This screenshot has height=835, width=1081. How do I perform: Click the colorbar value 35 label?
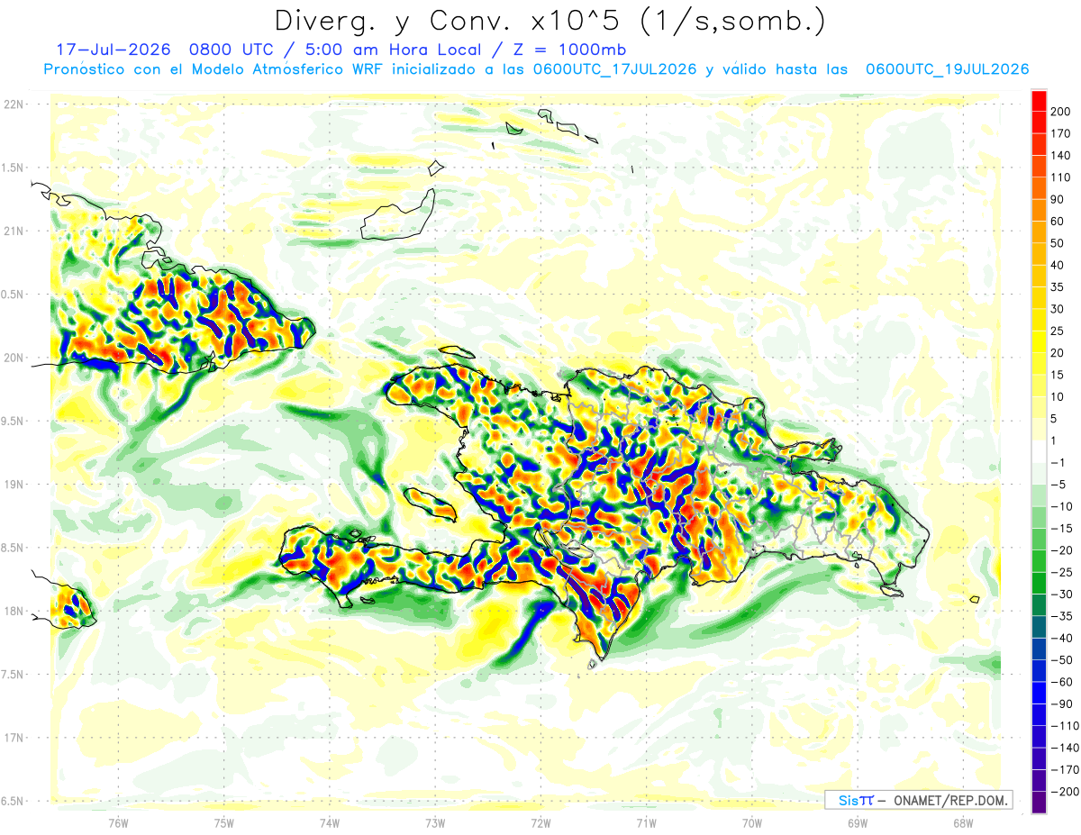point(1058,286)
